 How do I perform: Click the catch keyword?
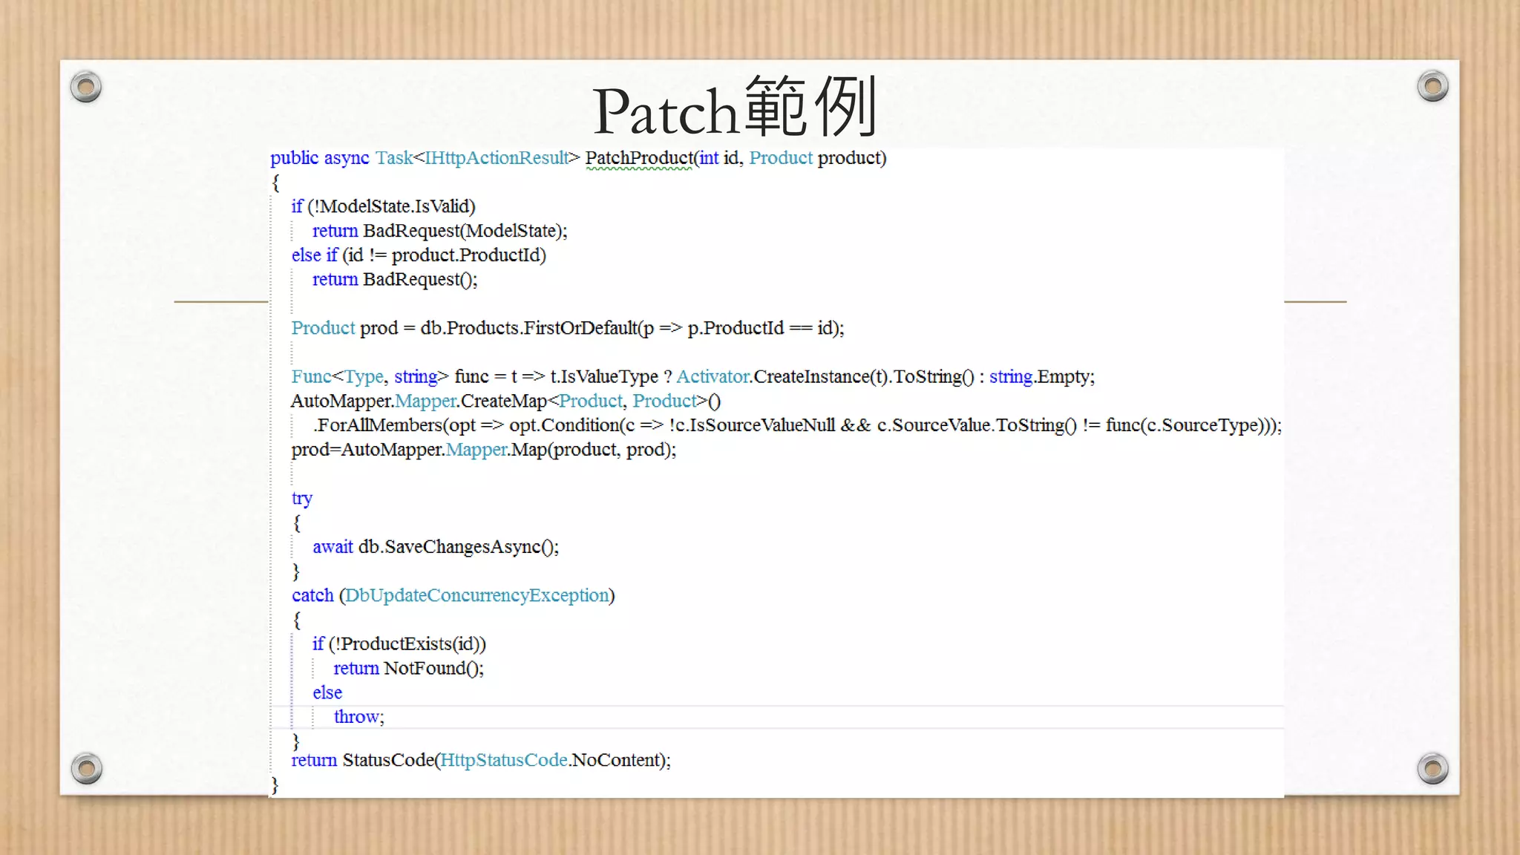[x=312, y=595]
